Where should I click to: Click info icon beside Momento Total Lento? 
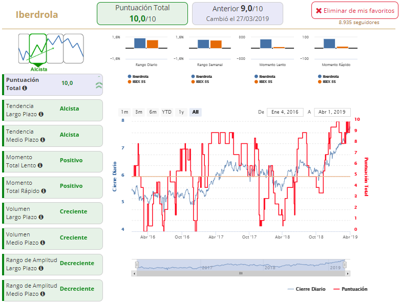click(40, 165)
